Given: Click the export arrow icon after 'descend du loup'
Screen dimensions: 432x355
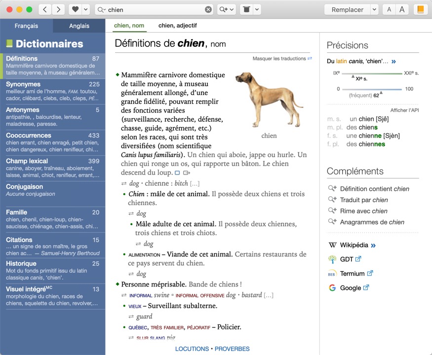Looking at the screenshot, I should pos(187,173).
